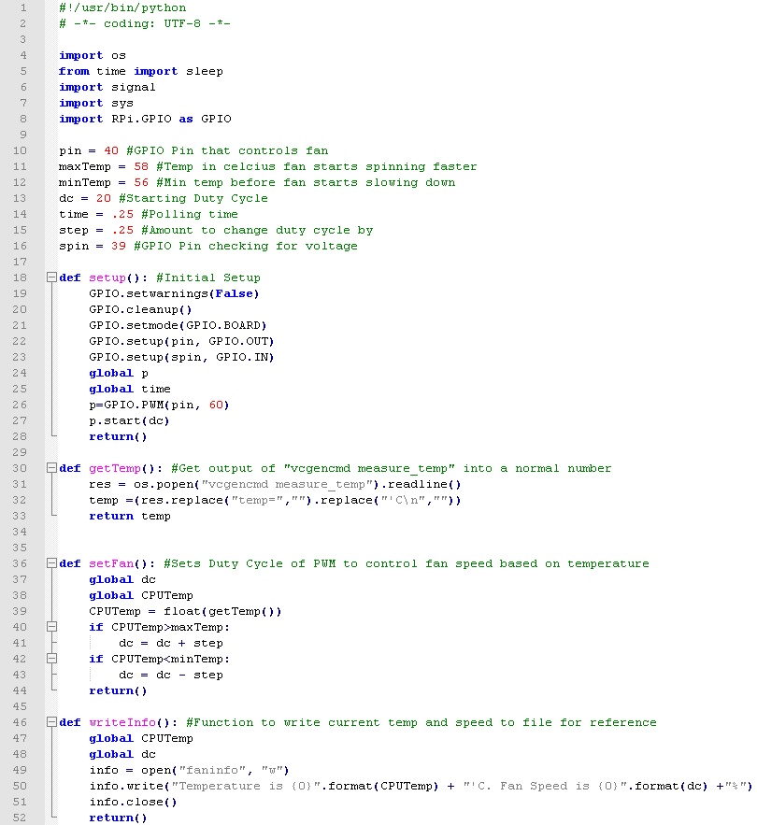
Task: Click the 'coding: UTF-8' comment line
Action: [145, 23]
